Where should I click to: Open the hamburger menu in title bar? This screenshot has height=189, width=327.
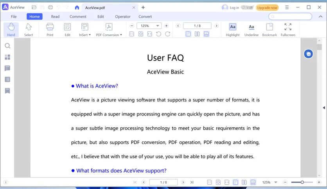pos(287,7)
